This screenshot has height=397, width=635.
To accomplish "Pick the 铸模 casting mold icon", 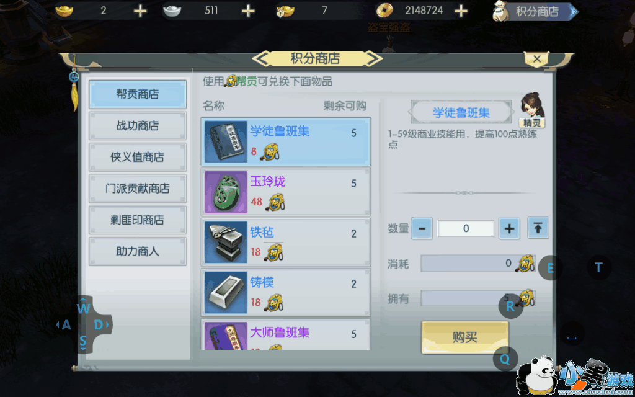I will click(226, 293).
